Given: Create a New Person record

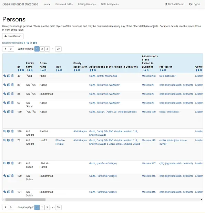Looking at the screenshot, I should 13,36.
